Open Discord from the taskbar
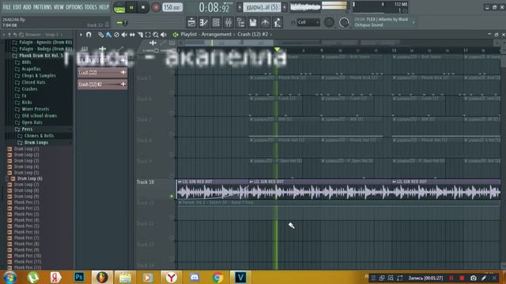The width and height of the screenshot is (506, 284). pyautogui.click(x=194, y=277)
